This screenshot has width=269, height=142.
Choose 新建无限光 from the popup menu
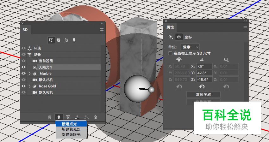tap(71, 134)
